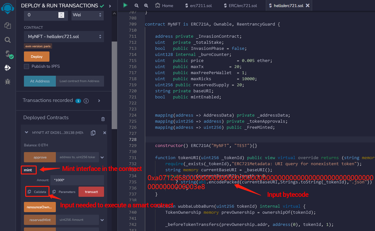Image resolution: width=375 pixels, height=231 pixels.
Task: Expand the Deploy & Run panel header arrow
Action: (x=110, y=6)
